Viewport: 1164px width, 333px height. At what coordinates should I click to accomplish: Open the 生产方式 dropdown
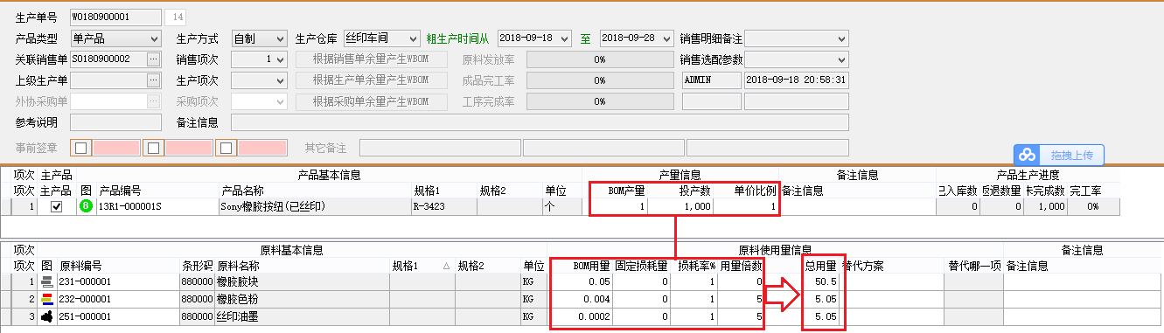pos(280,38)
